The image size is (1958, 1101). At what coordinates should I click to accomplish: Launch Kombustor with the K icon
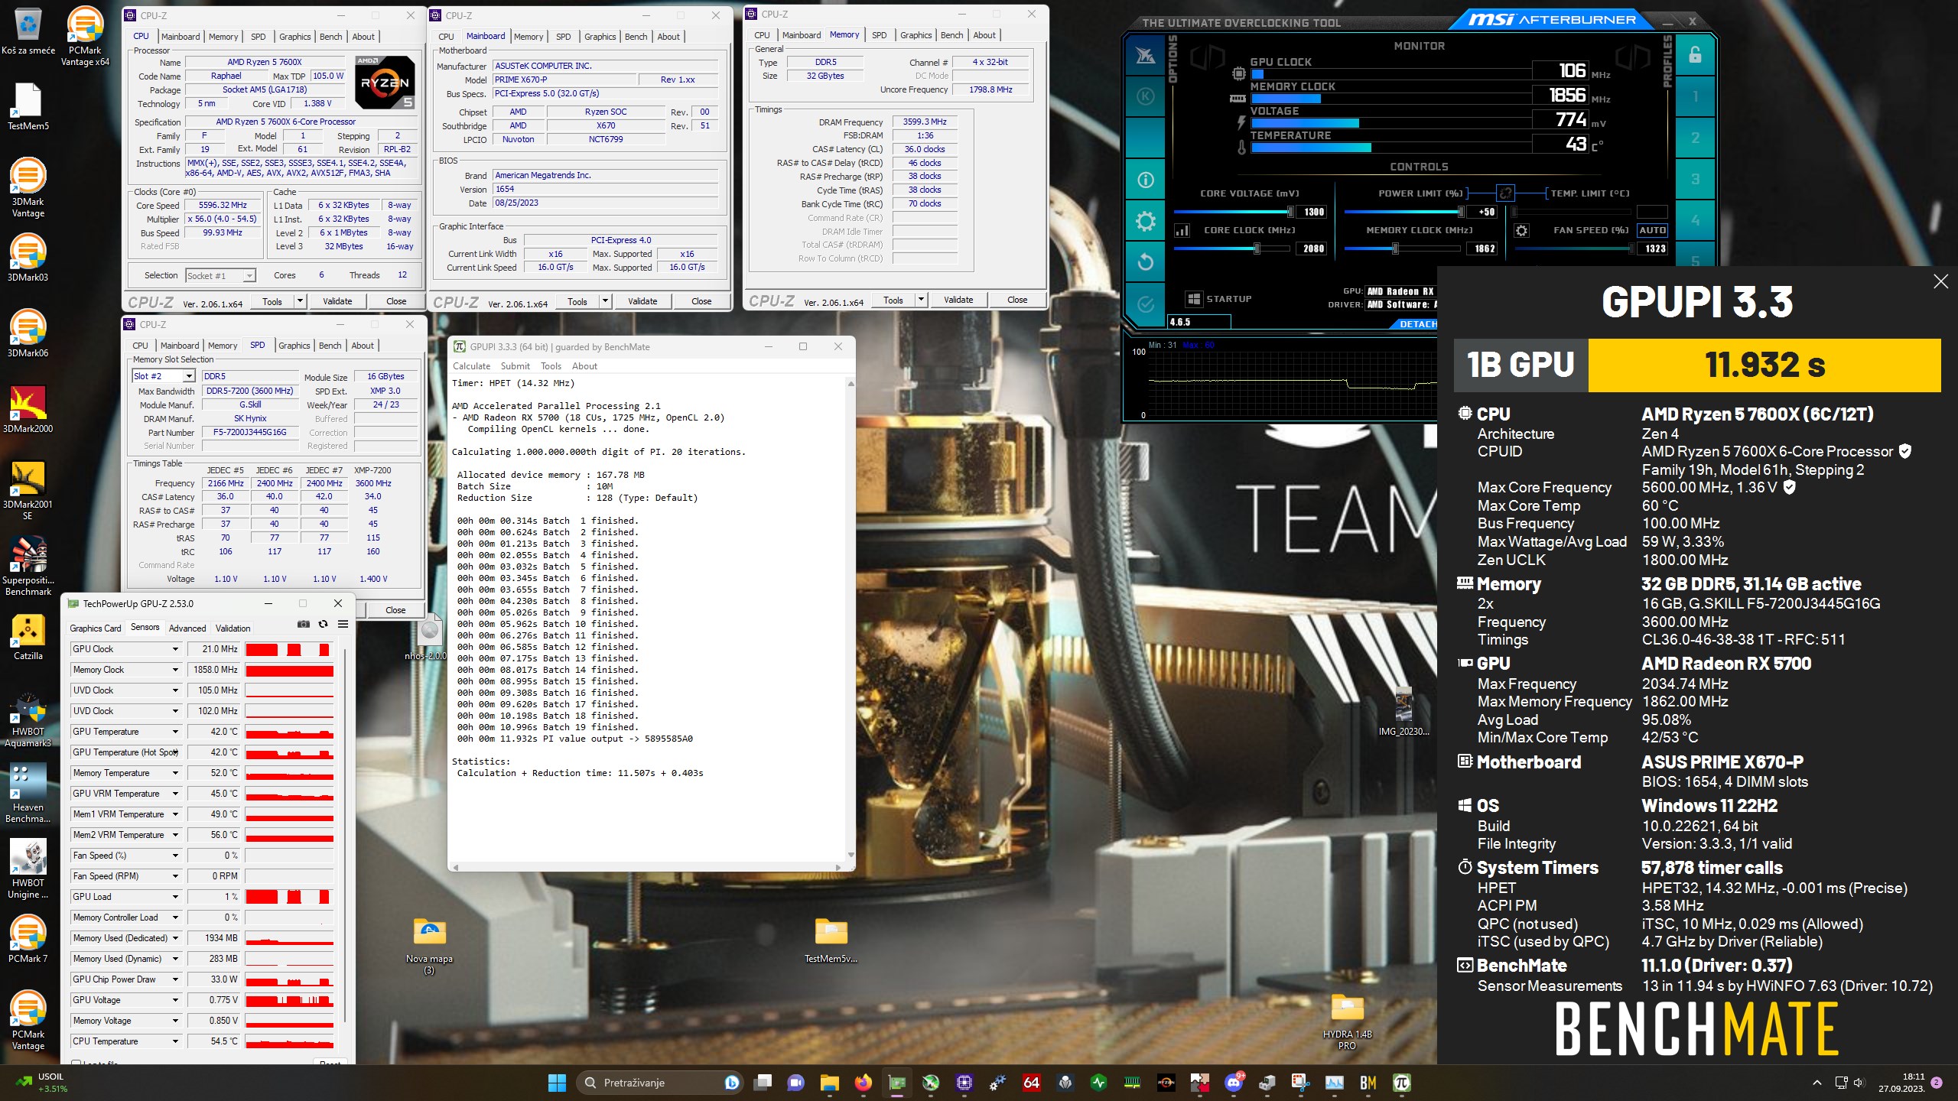click(x=1145, y=96)
